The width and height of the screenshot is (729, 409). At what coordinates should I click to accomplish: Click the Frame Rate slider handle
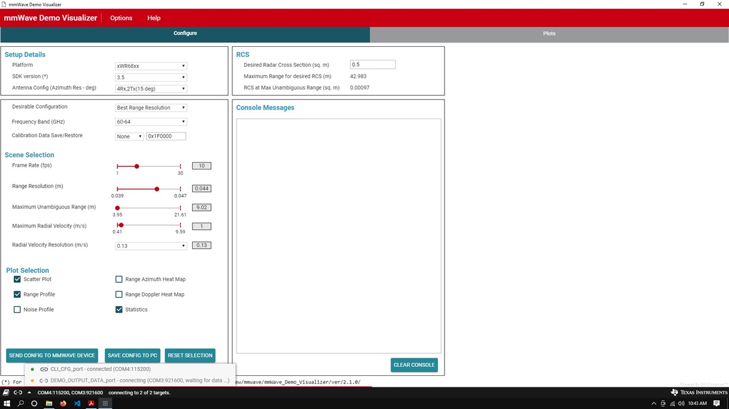[x=137, y=166]
